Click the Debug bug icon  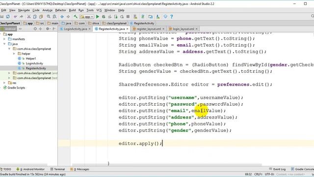[x=104, y=17]
